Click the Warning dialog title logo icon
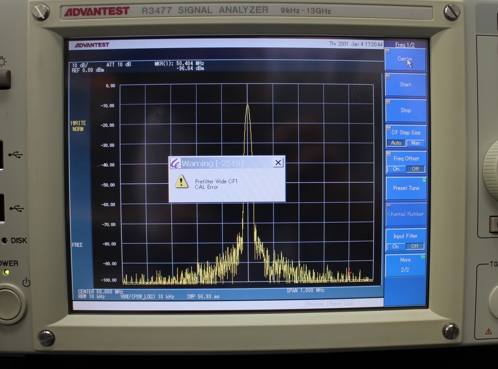This screenshot has height=369, width=498. point(175,163)
